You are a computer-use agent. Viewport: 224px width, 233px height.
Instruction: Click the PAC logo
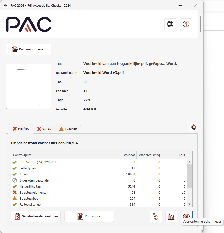(29, 24)
